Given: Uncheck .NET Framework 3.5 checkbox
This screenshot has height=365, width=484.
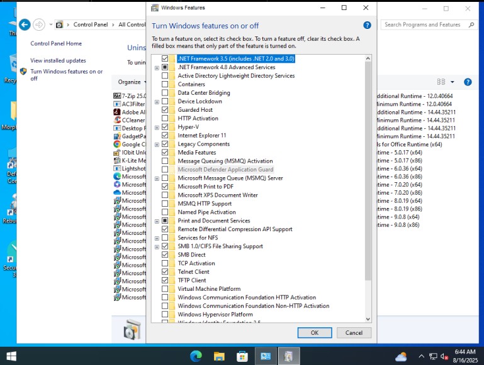Looking at the screenshot, I should [165, 58].
